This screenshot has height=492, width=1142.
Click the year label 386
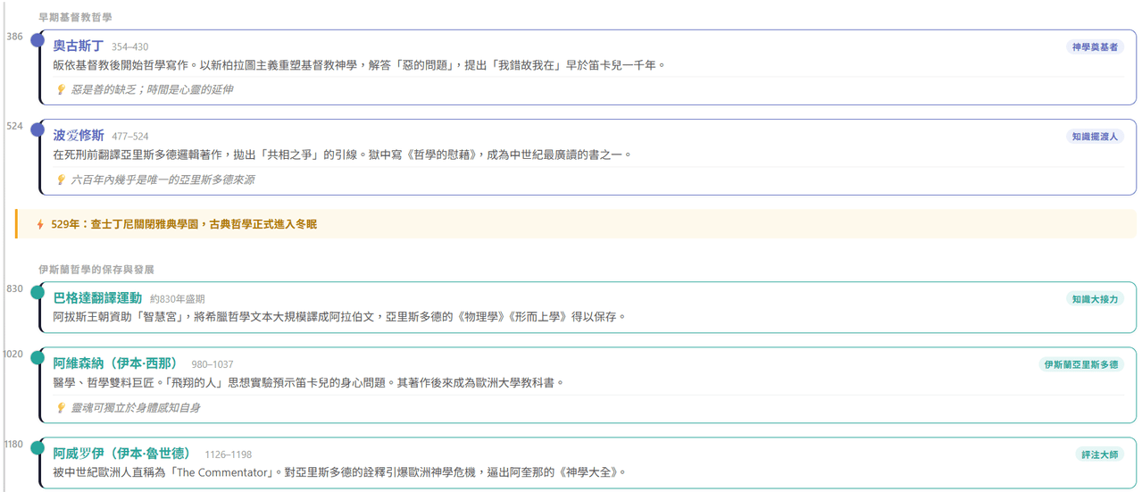14,37
